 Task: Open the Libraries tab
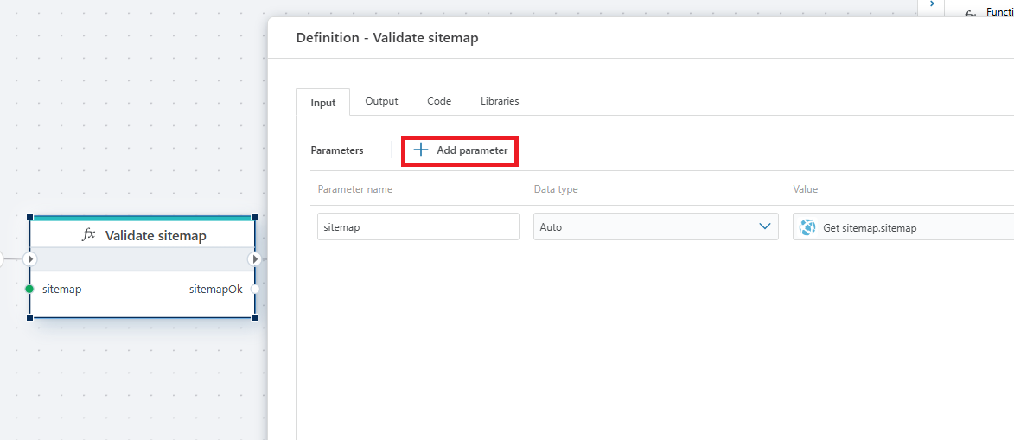pos(500,101)
